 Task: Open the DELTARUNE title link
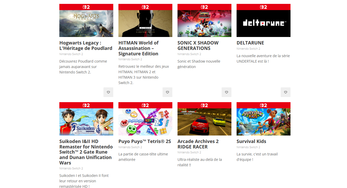tap(250, 43)
